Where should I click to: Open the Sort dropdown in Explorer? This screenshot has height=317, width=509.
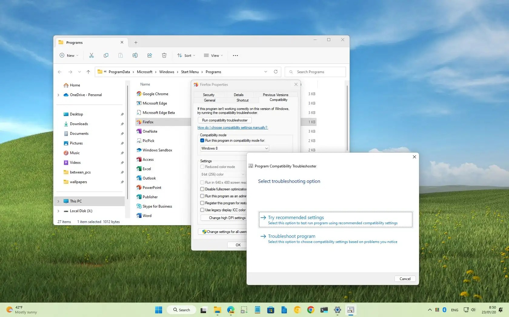point(186,55)
